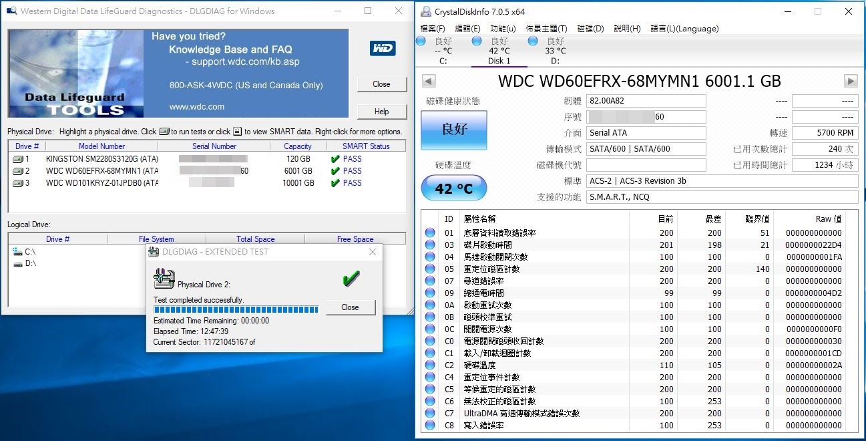Click the supported features field S.M.A.R.T., NCQ

point(722,197)
